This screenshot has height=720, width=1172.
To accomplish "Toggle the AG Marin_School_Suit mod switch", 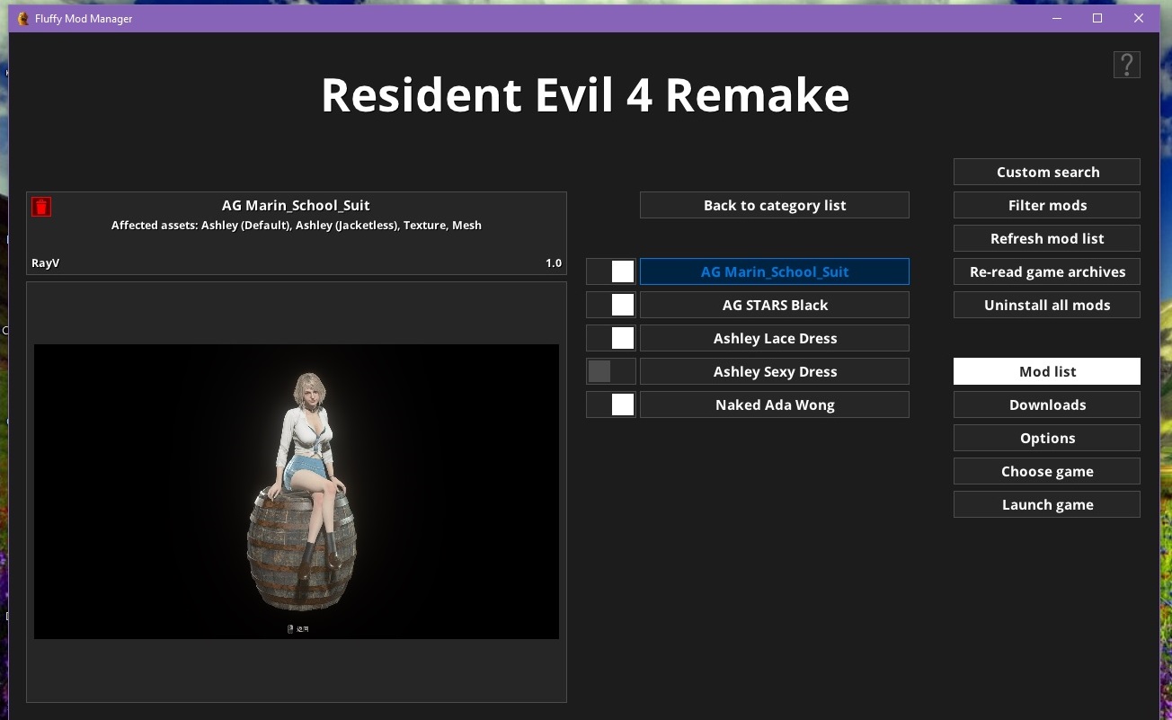I will (x=611, y=271).
